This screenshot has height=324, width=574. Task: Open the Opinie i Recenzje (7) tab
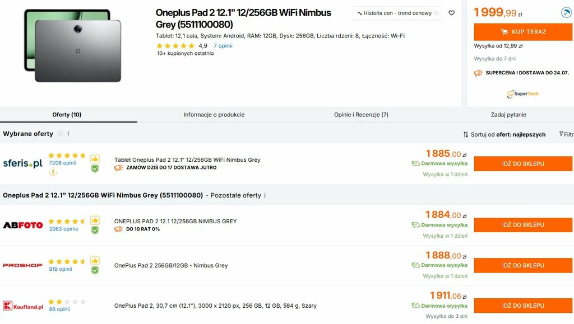coord(361,115)
